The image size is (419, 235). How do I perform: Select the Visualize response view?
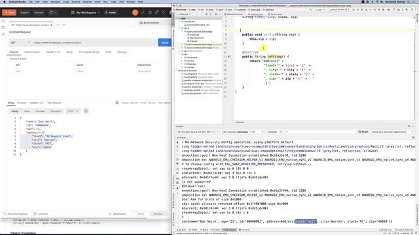point(56,111)
